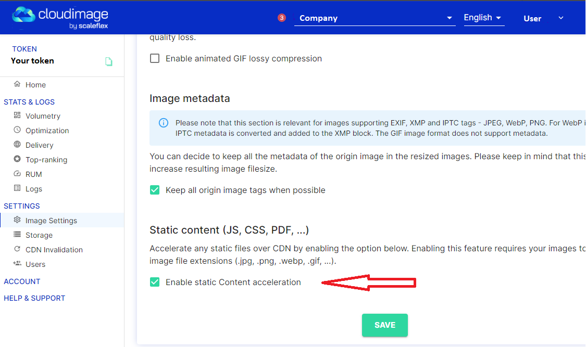The image size is (586, 347).
Task: Open the HELP & SUPPORT section
Action: [34, 298]
